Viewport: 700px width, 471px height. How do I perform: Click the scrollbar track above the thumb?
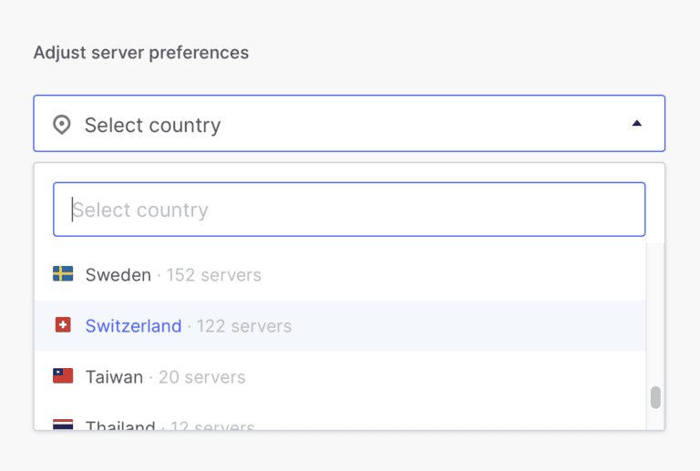coord(655,310)
